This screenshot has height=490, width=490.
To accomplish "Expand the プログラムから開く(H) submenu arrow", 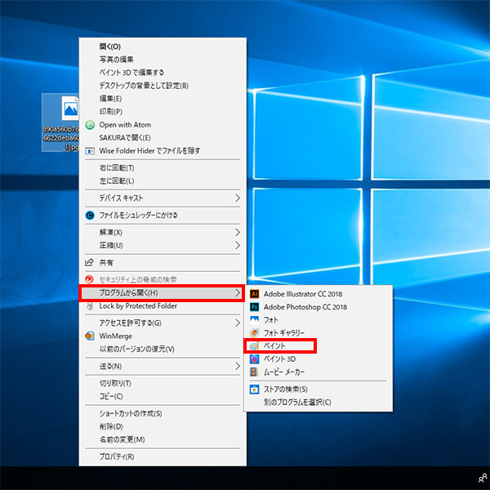I will pos(238,293).
